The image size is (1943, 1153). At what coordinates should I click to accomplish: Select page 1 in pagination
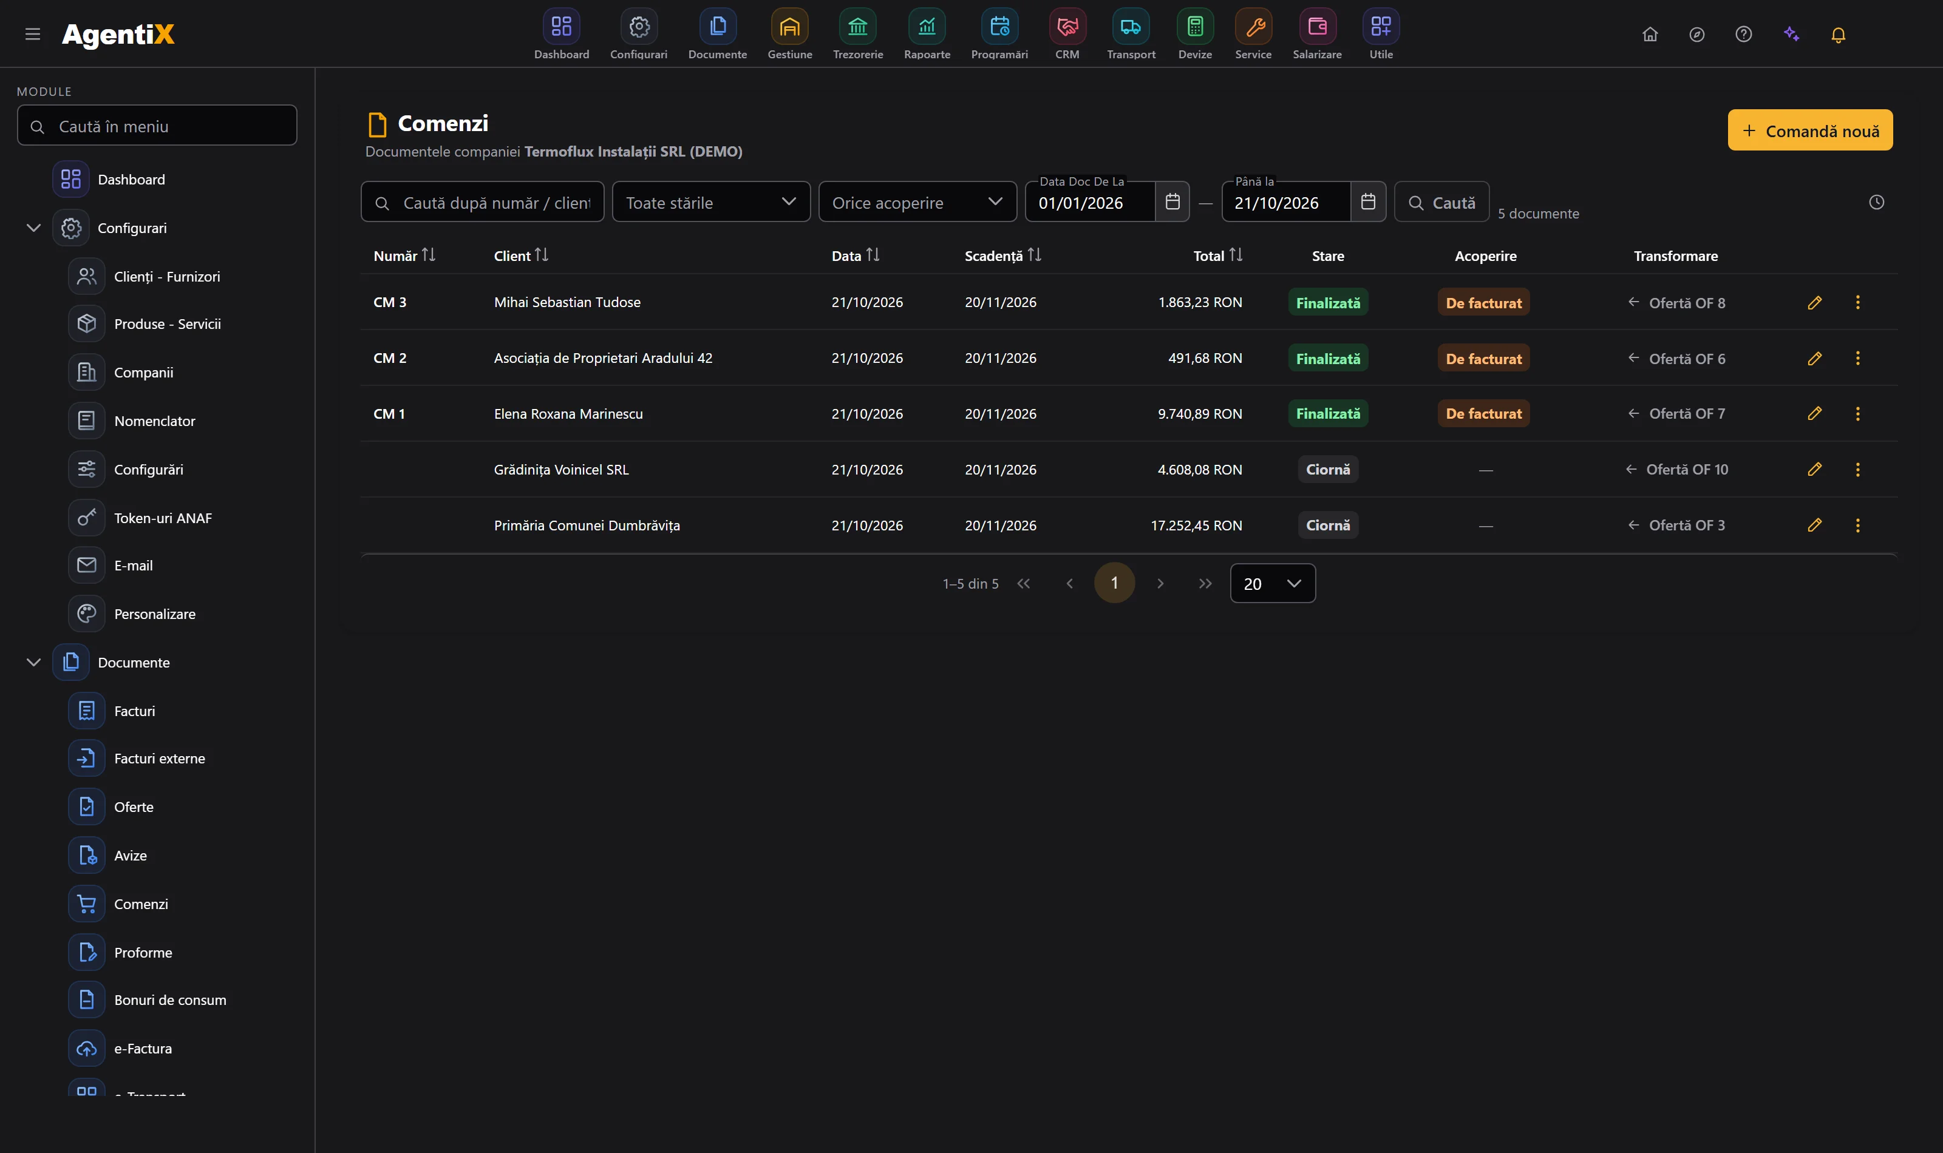[1114, 583]
